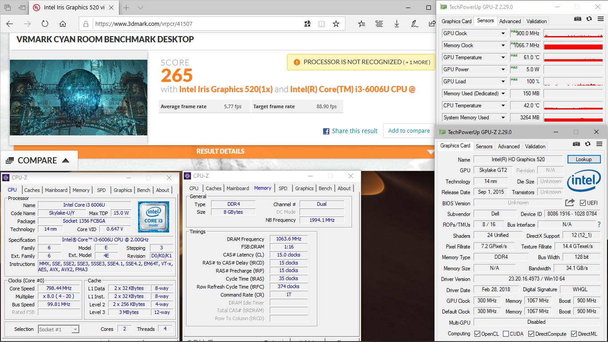
Task: Open hamburger menu in upper GPU-Z window
Action: 600,19
